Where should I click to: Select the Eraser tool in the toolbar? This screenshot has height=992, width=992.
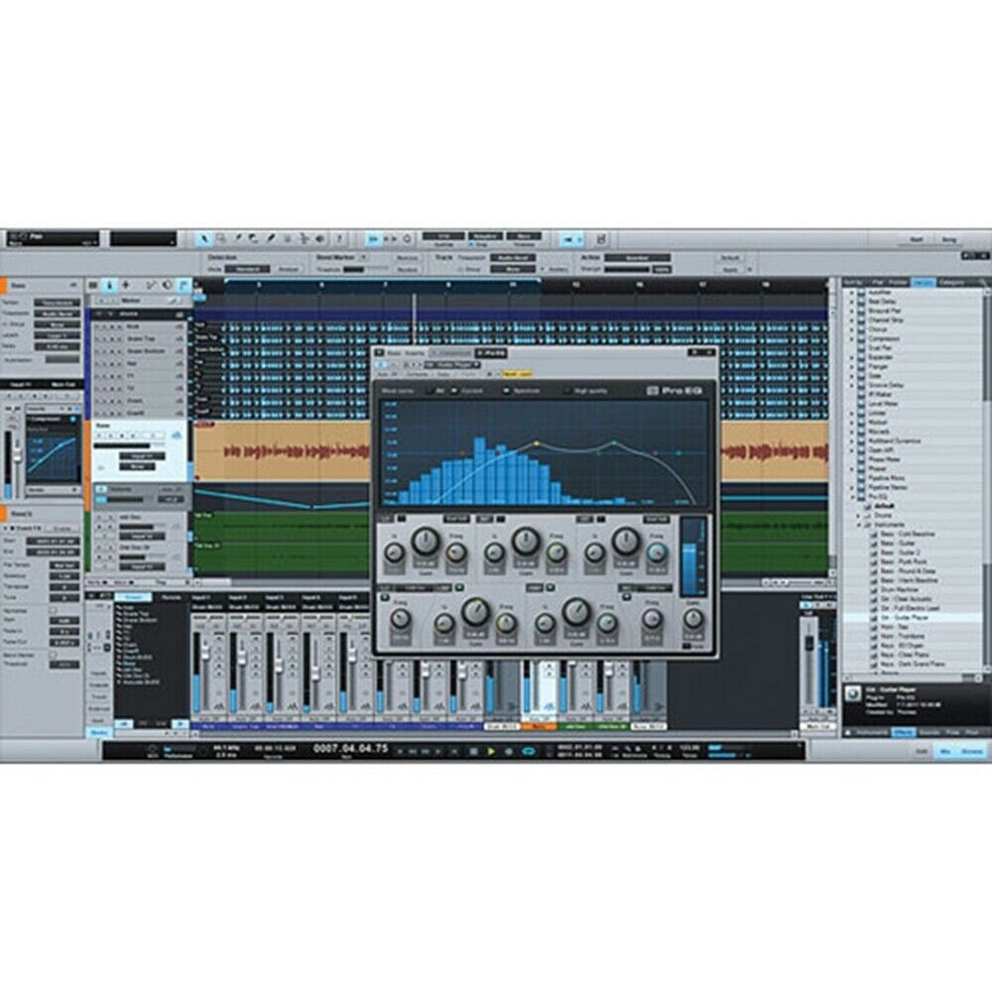(x=254, y=238)
